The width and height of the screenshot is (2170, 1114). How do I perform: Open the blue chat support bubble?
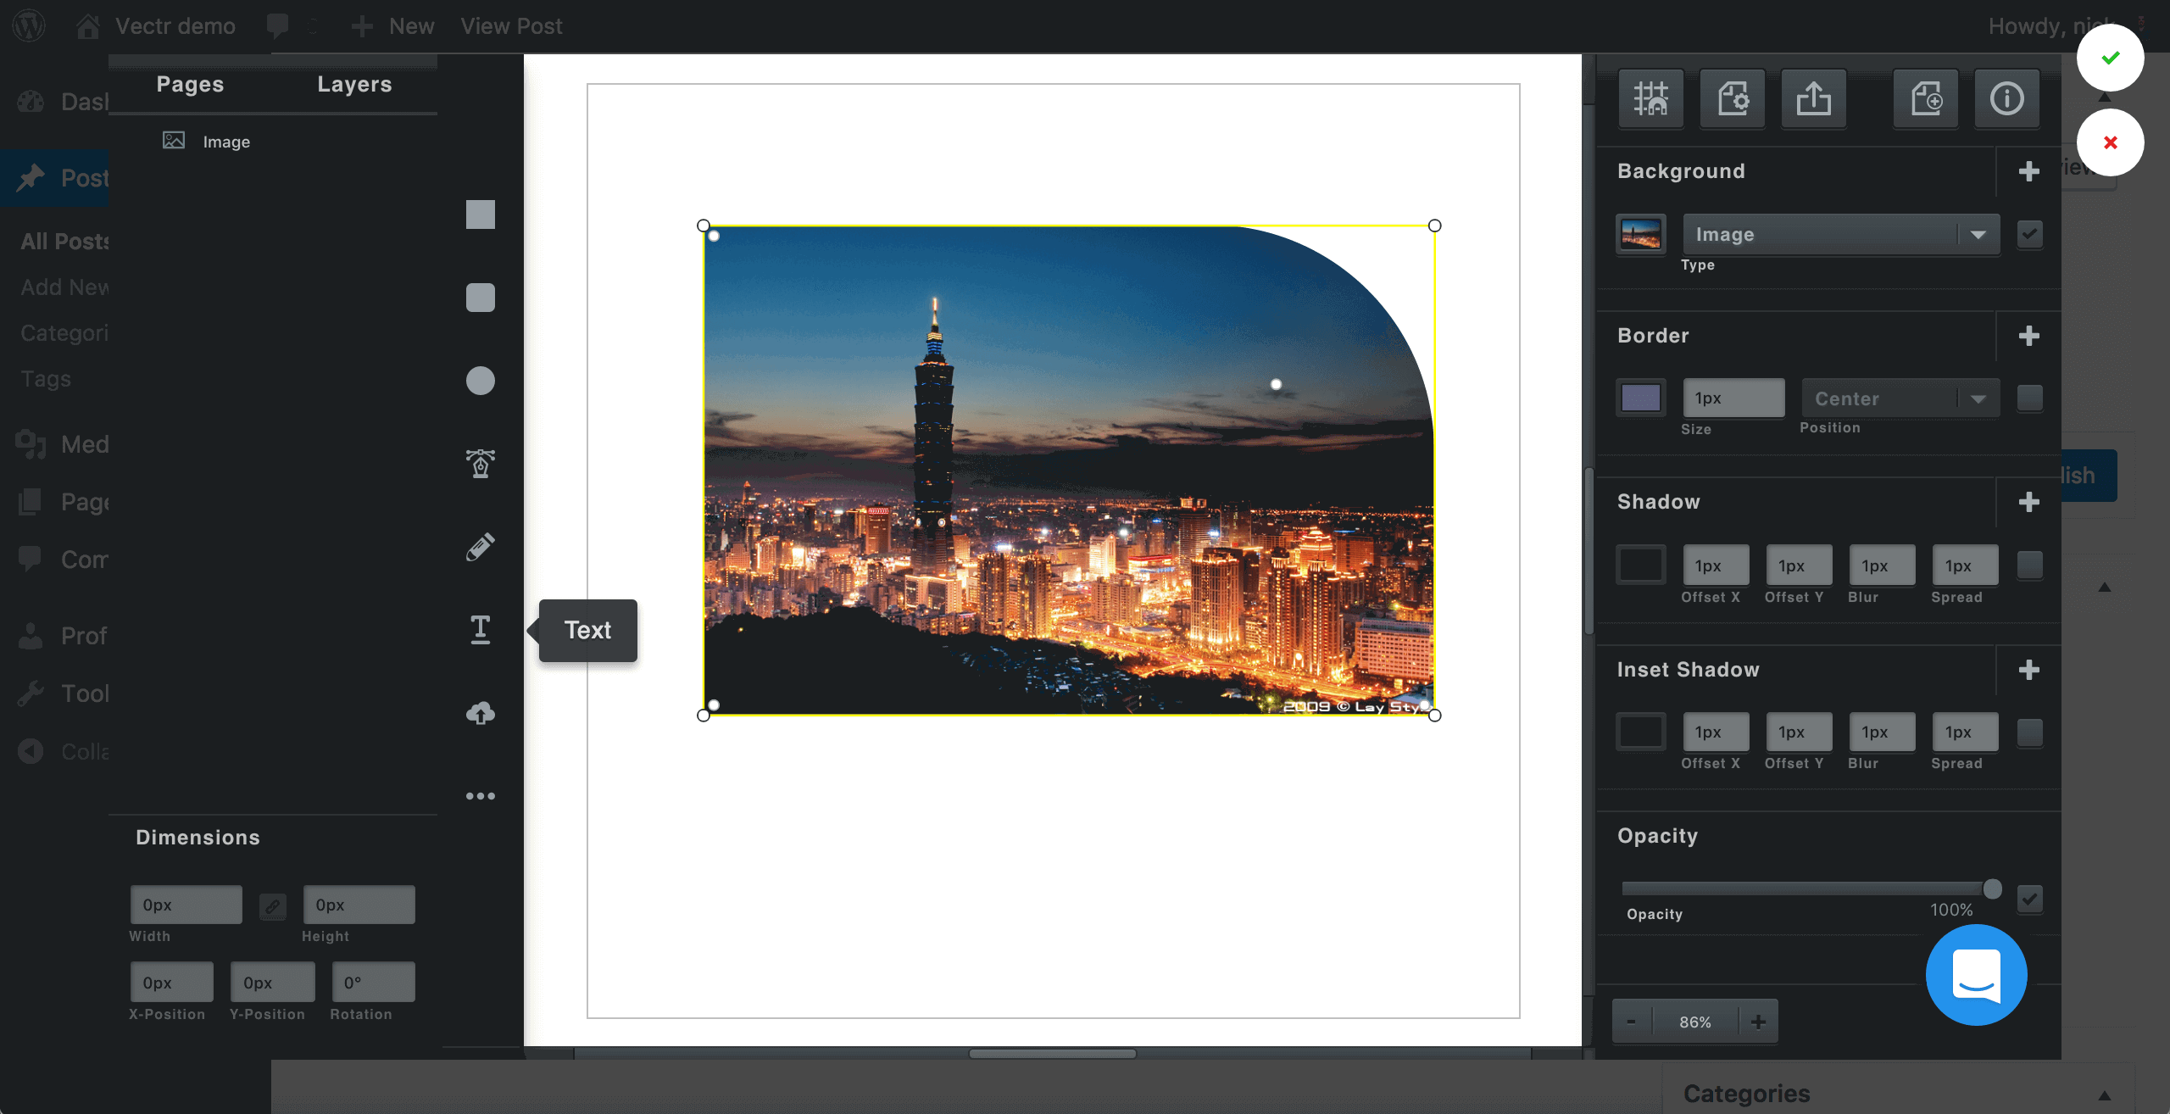click(x=1977, y=975)
